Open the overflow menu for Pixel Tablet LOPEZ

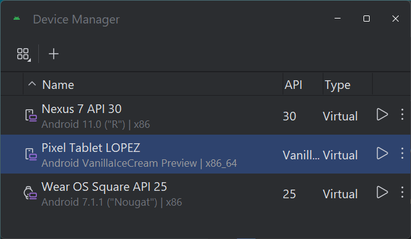pos(402,154)
